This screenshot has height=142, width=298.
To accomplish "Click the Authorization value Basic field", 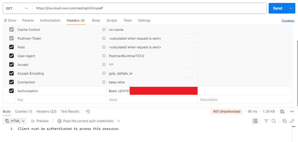I will (152, 91).
